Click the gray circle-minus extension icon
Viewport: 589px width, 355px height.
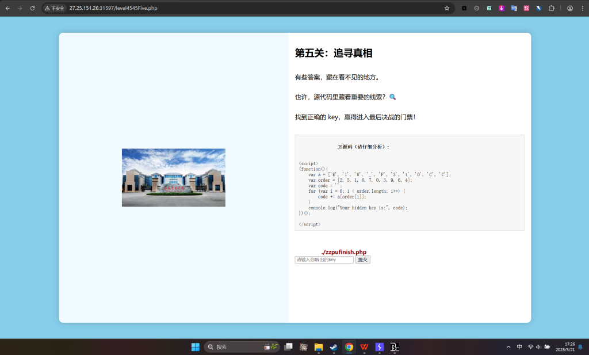point(477,8)
